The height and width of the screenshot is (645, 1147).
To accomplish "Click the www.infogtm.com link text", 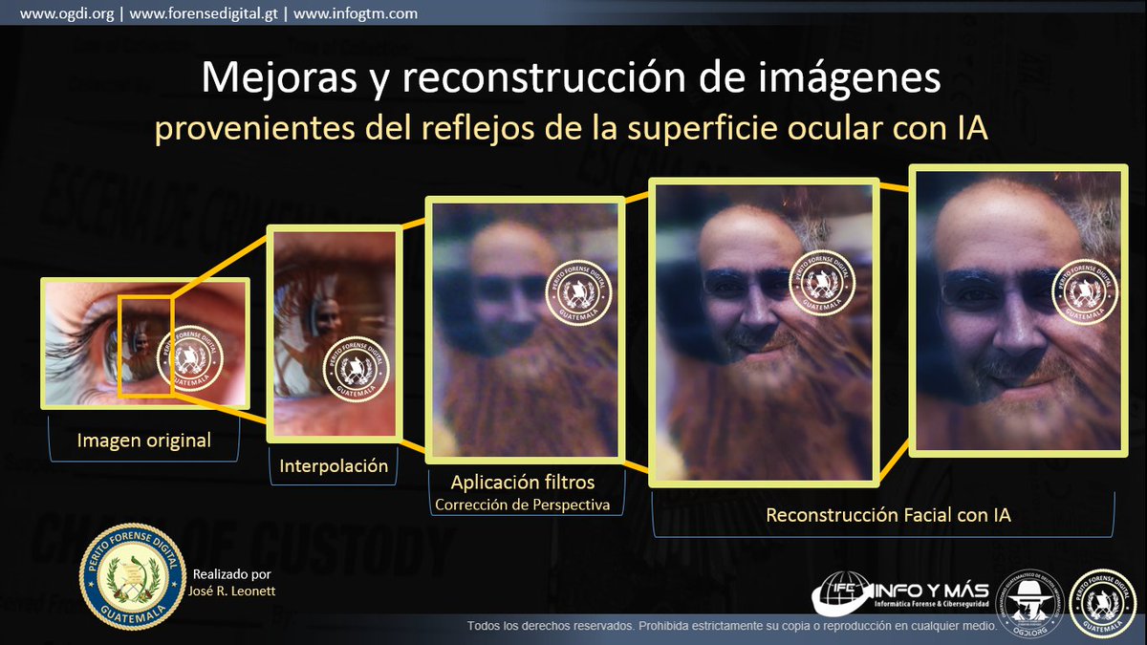I will [x=356, y=13].
